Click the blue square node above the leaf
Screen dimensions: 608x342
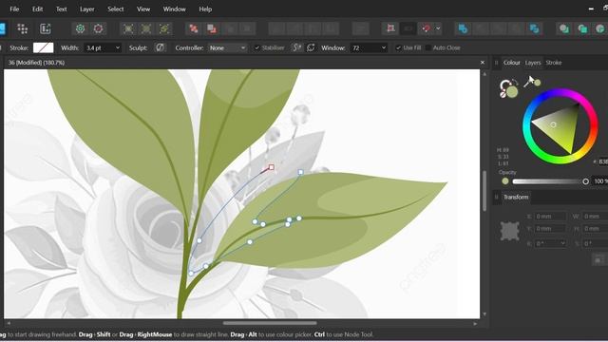pyautogui.click(x=300, y=172)
